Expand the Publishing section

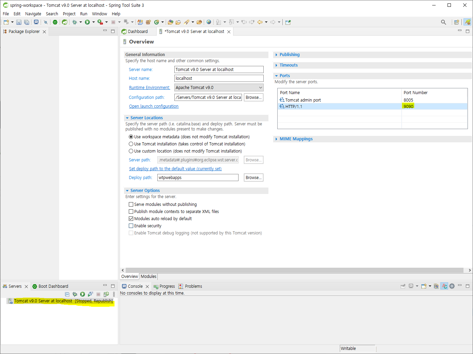276,55
